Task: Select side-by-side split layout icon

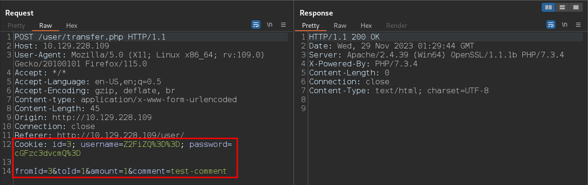Action: [x=549, y=8]
